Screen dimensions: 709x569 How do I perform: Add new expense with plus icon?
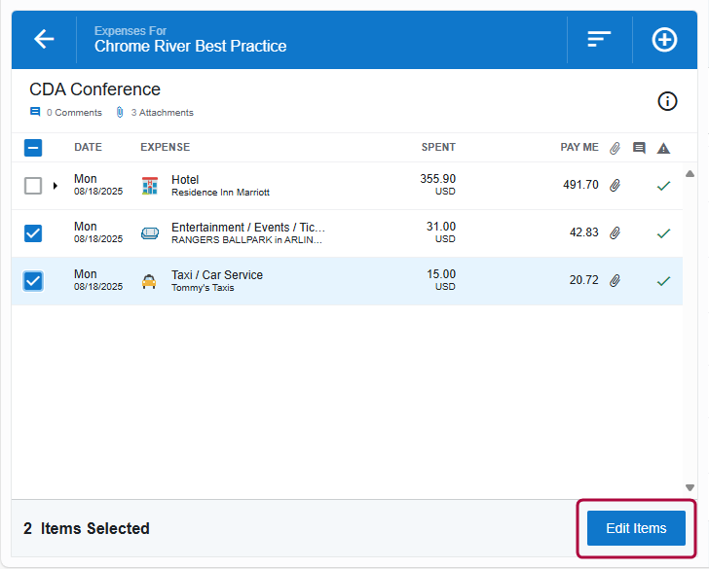(x=664, y=40)
